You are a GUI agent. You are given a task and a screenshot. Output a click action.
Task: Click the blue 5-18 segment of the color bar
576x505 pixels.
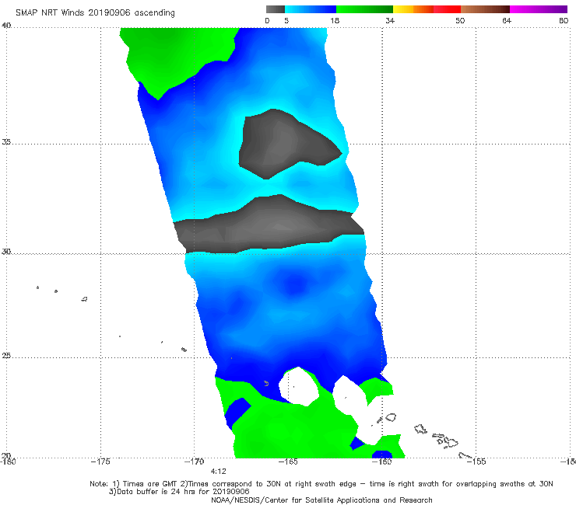(311, 9)
